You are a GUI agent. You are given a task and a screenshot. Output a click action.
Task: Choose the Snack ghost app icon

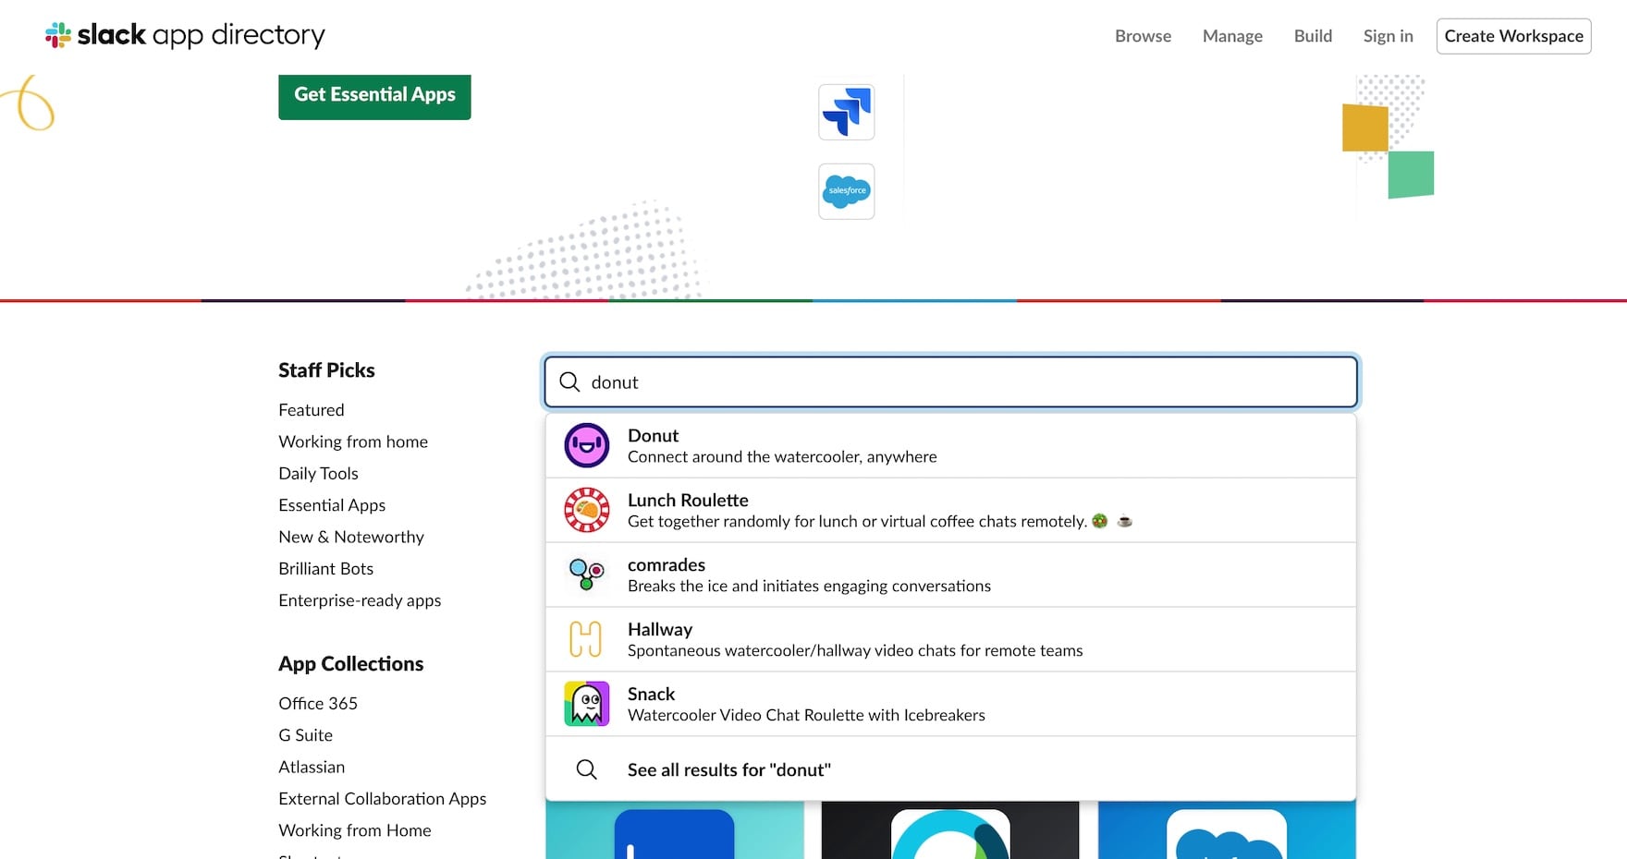(x=587, y=704)
